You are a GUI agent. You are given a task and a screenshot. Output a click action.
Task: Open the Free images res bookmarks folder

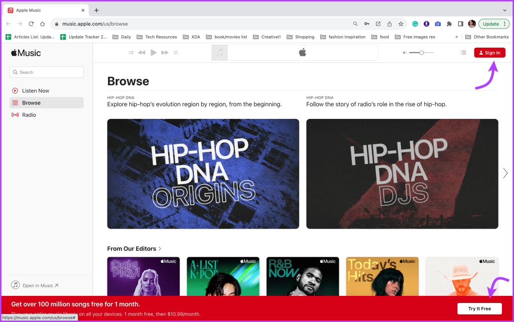click(415, 37)
